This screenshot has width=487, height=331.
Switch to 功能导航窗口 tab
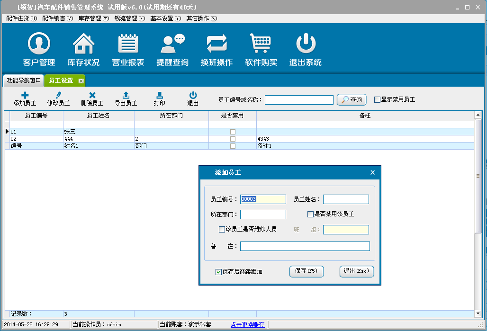[24, 81]
